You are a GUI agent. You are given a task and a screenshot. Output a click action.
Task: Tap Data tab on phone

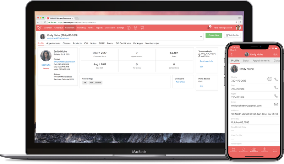tap(246, 60)
